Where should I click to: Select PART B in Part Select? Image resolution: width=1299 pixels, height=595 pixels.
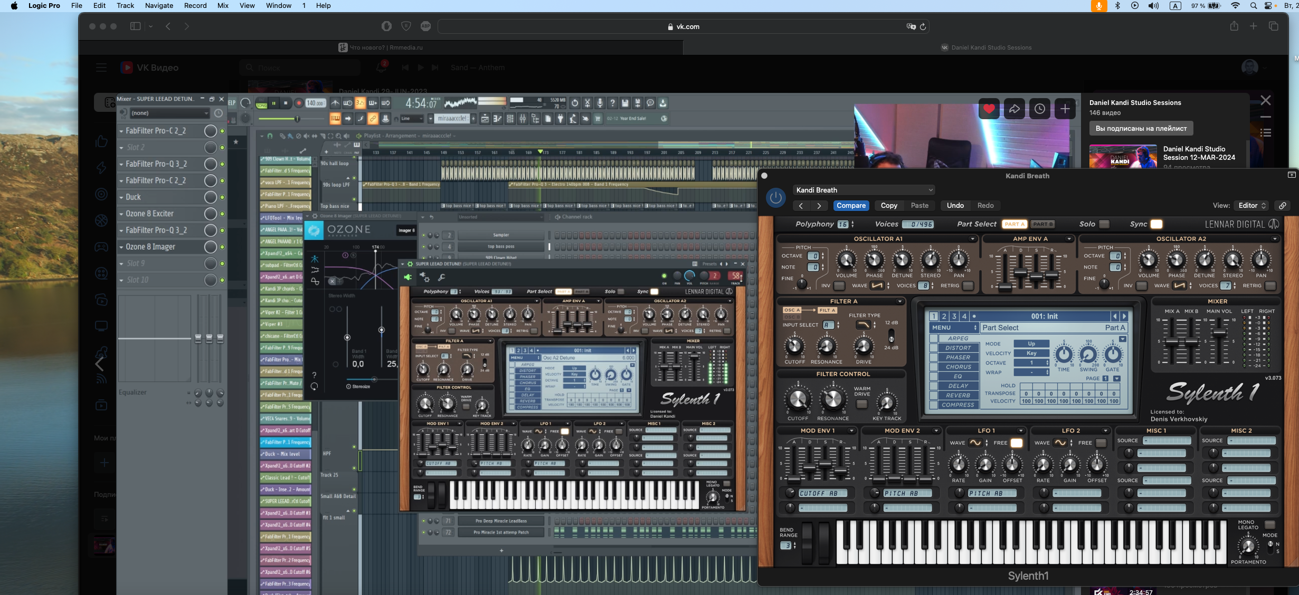pyautogui.click(x=1042, y=224)
